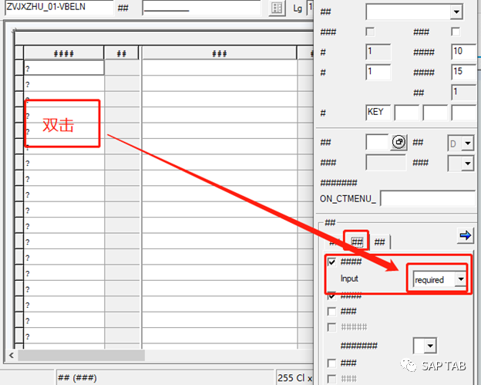Select the focused middle ## tab
Screen dimensions: 481x385
(x=357, y=242)
